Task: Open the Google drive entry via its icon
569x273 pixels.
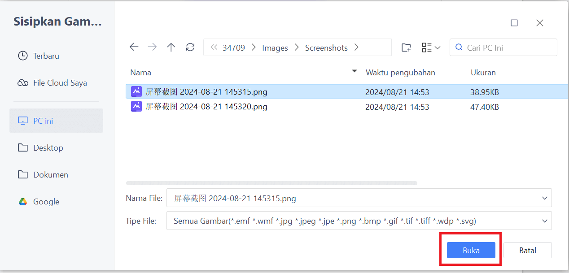Action: point(23,201)
